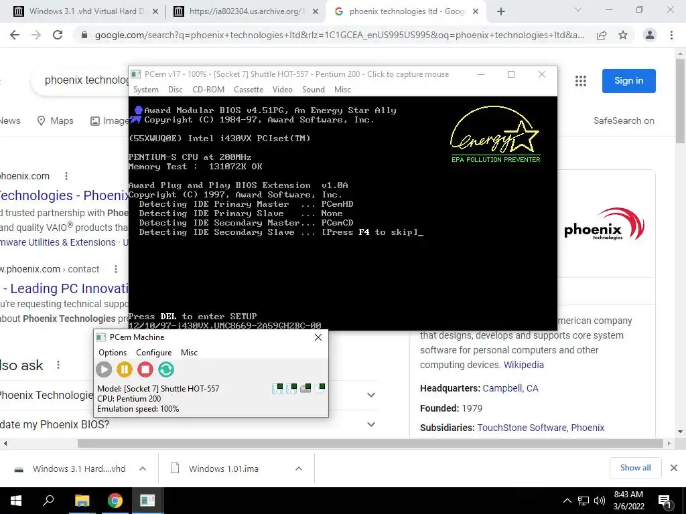Open the CD-ROM menu in PCem
The image size is (686, 514).
[x=208, y=90]
